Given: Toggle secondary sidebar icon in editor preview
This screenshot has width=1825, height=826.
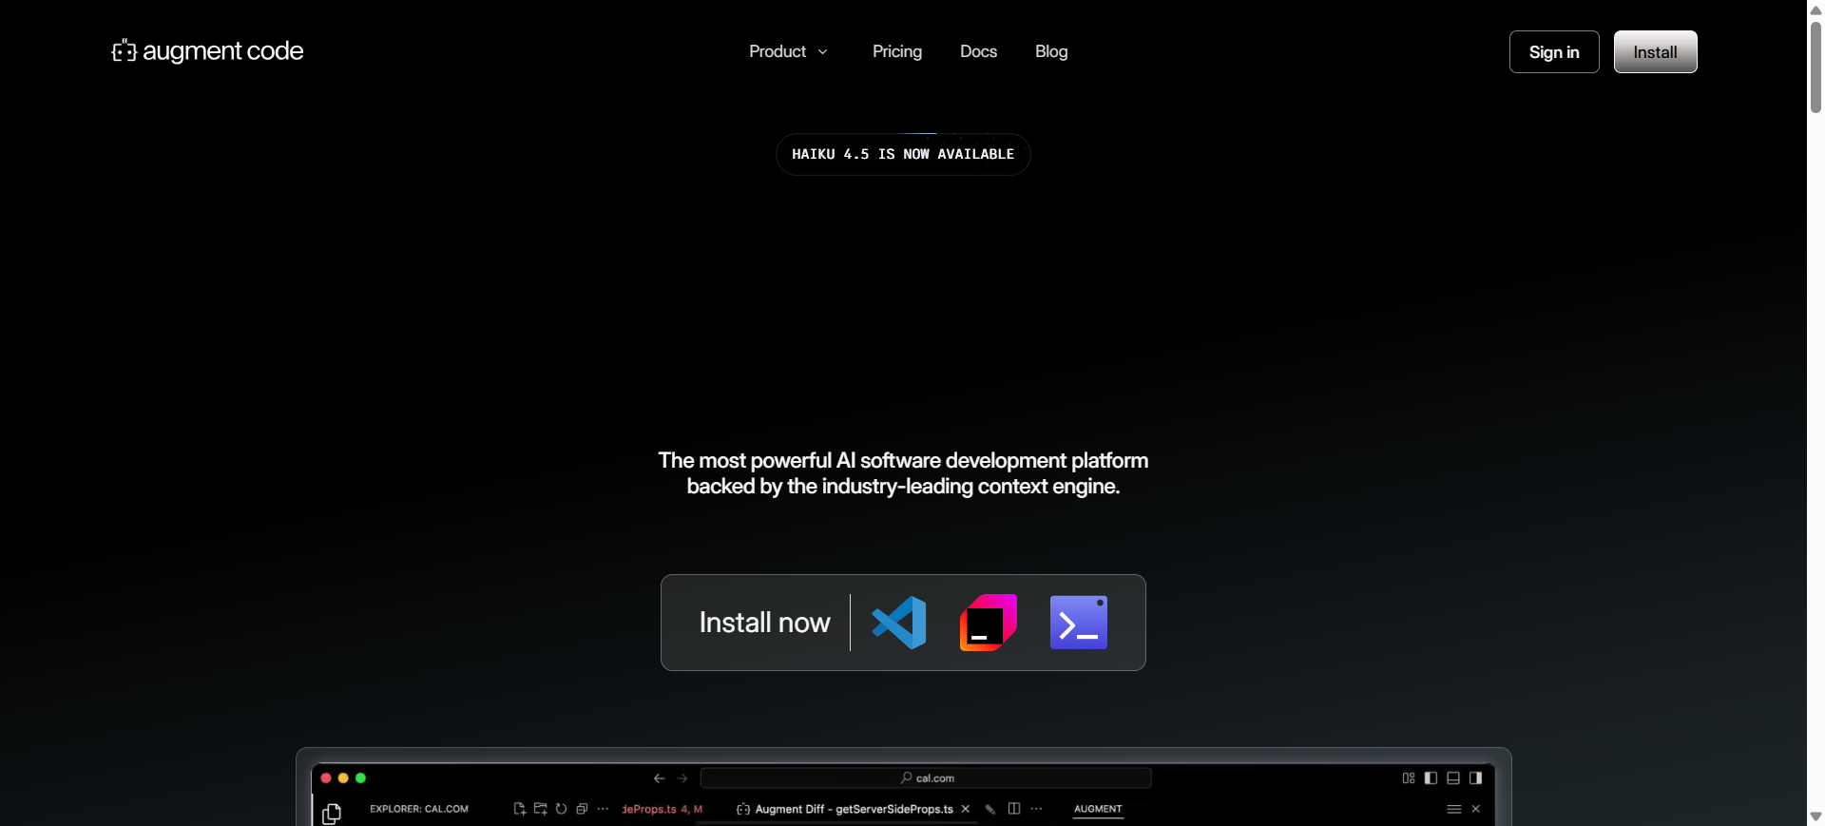Looking at the screenshot, I should pos(1475,778).
